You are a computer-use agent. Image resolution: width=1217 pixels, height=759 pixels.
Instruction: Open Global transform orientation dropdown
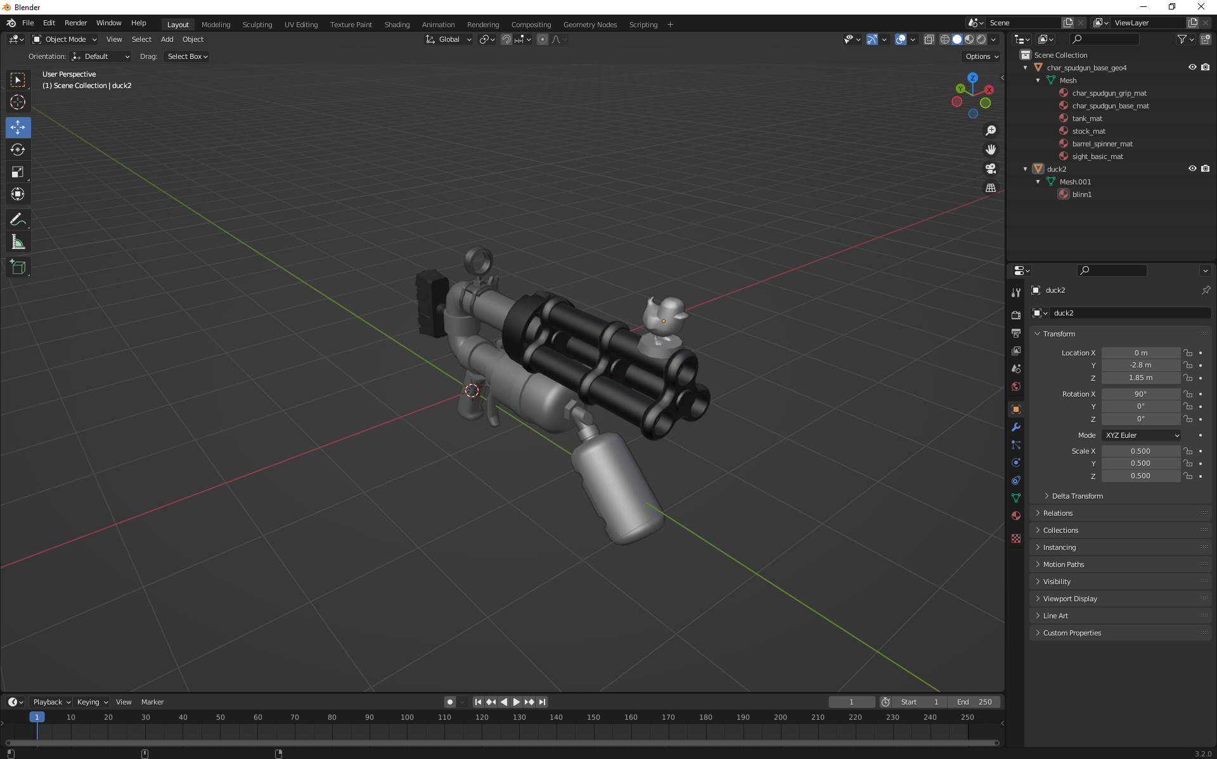448,39
